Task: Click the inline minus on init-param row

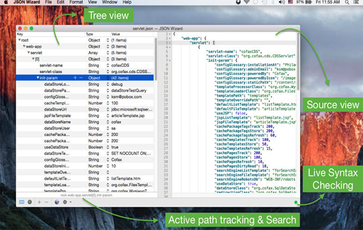Action: pos(81,78)
